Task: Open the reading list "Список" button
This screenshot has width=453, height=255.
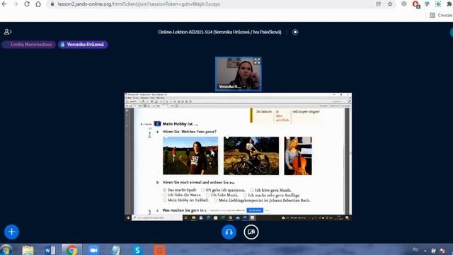Action: pyautogui.click(x=441, y=15)
